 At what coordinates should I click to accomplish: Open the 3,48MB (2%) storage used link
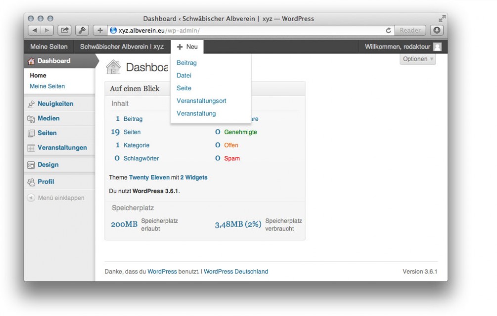tap(238, 224)
